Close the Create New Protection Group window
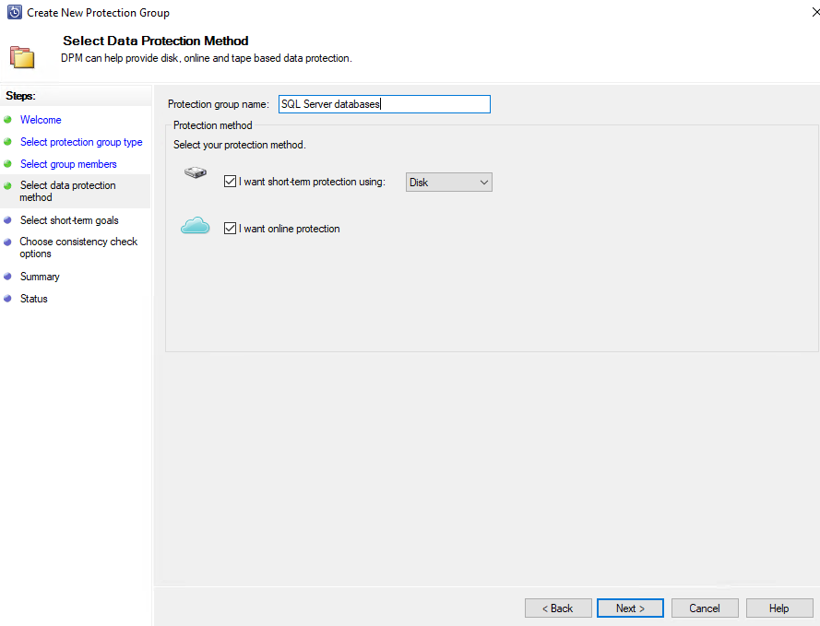The height and width of the screenshot is (626, 820). 815,12
